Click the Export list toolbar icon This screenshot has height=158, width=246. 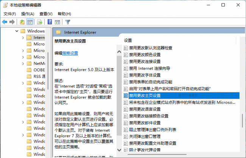pos(40,22)
